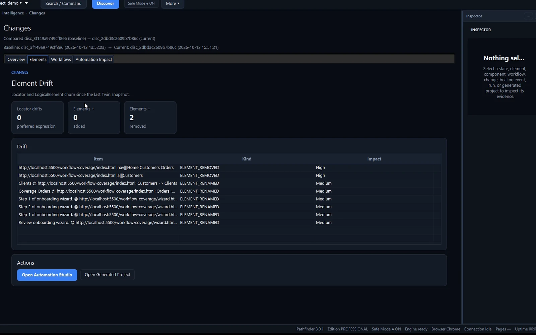Click Open Automation Studio button
536x335 pixels.
[47, 275]
